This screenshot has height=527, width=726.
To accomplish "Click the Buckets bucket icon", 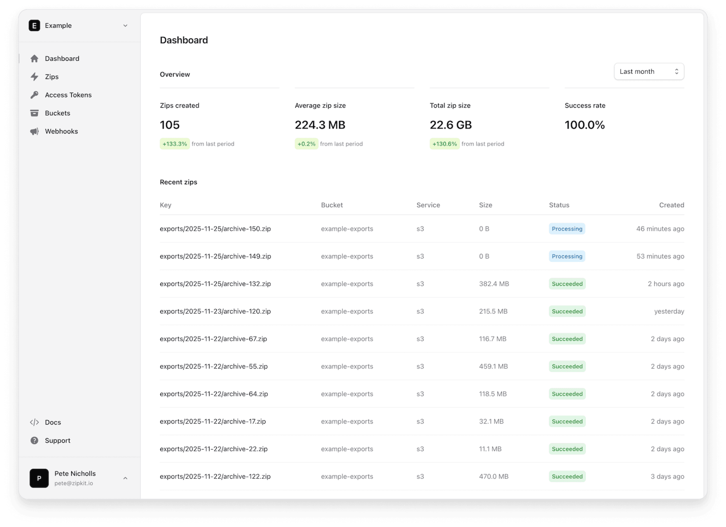I will tap(34, 113).
